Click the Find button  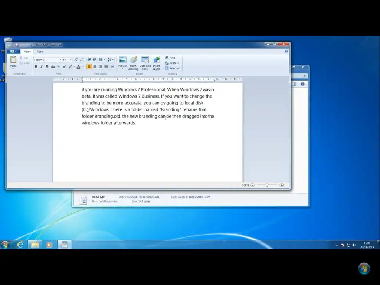point(170,58)
